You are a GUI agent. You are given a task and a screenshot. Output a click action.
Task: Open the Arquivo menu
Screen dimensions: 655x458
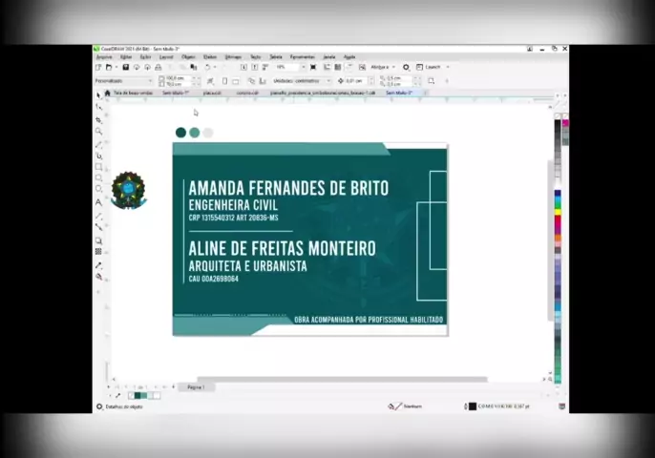click(x=104, y=57)
